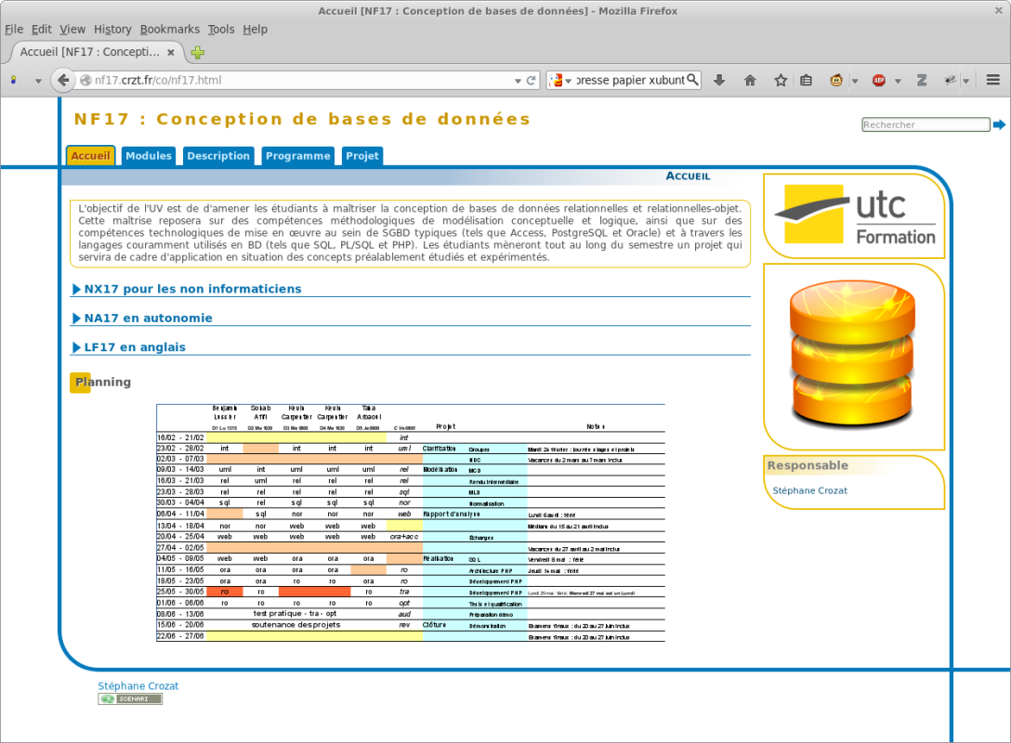Open Stéphane Crozat link in the footer
The width and height of the screenshot is (1011, 743).
[138, 685]
